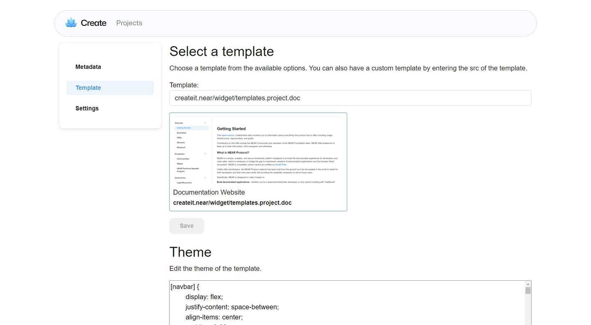This screenshot has height=325, width=591.
Task: Click the Create brand name text
Action: coord(94,23)
